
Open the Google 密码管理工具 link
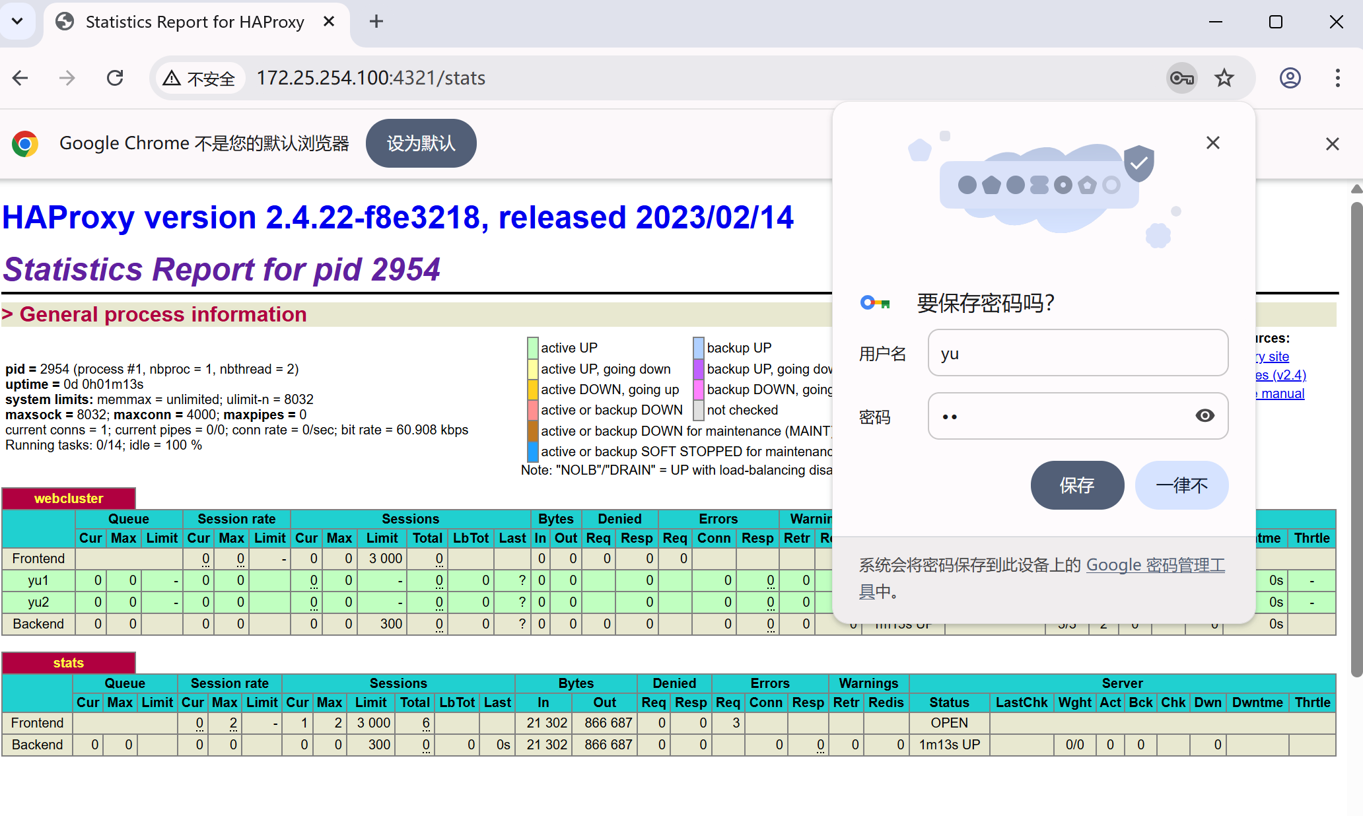(x=1155, y=565)
